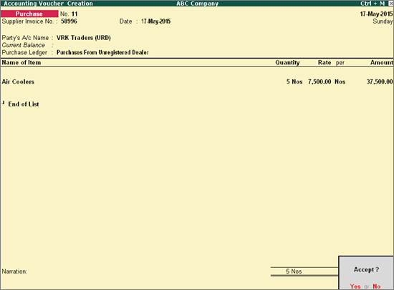Viewport: 394px width, 290px height.
Task: Click the total quantity 5 Nos at bottom
Action: (294, 271)
